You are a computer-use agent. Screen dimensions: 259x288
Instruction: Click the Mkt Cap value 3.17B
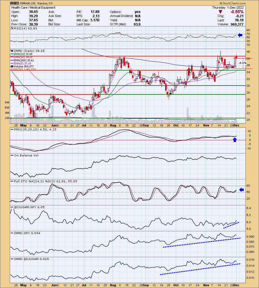[95, 20]
